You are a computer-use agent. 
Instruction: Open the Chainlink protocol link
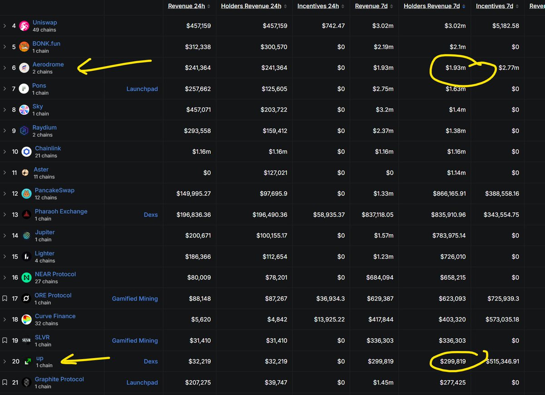[x=48, y=148]
